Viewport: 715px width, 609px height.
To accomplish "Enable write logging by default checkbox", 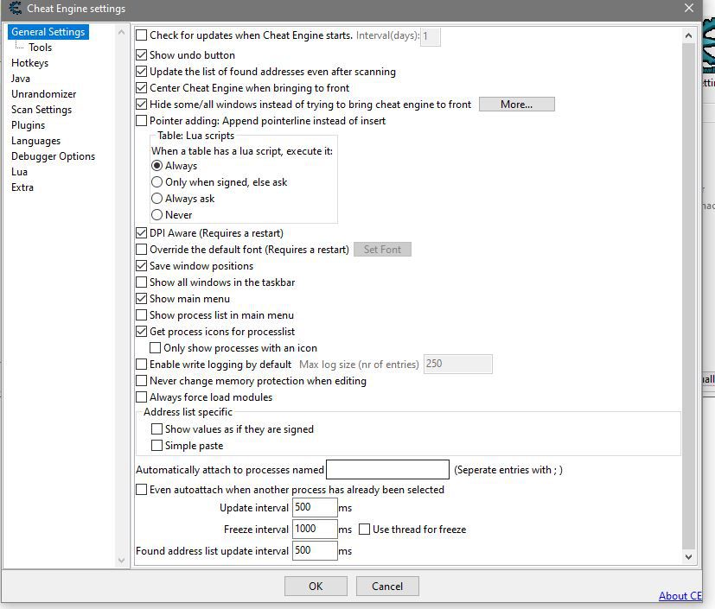I will coord(142,365).
